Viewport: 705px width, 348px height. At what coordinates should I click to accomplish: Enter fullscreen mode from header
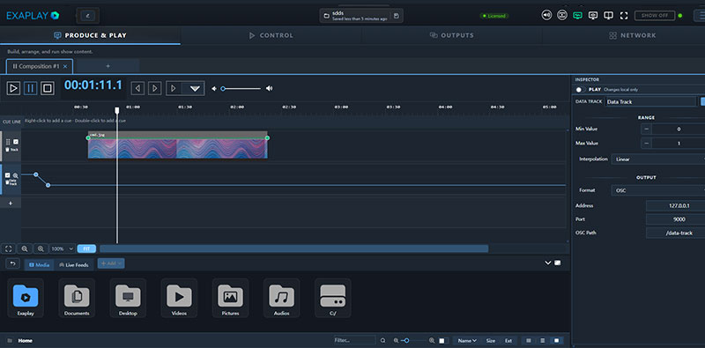624,16
